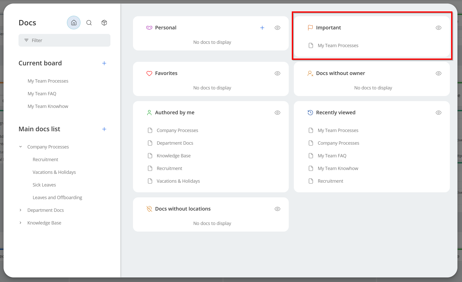Click the Docs home icon
This screenshot has width=462, height=282.
click(74, 23)
